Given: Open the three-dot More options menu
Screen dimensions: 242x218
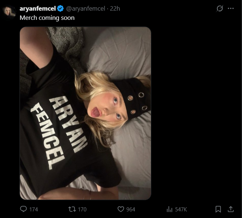Looking at the screenshot, I should (x=231, y=8).
